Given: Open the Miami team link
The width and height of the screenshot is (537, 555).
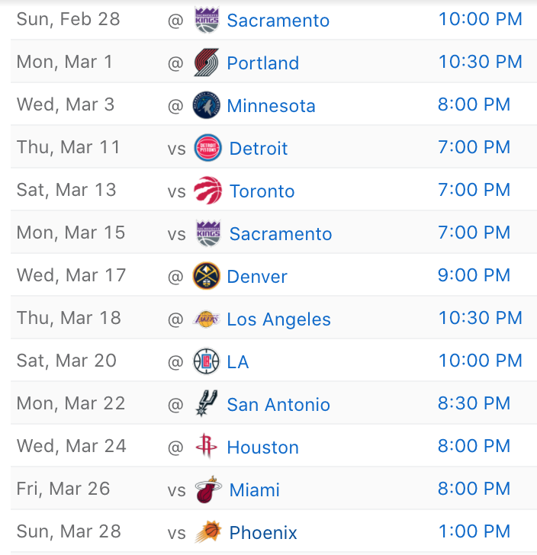Looking at the screenshot, I should (x=255, y=490).
